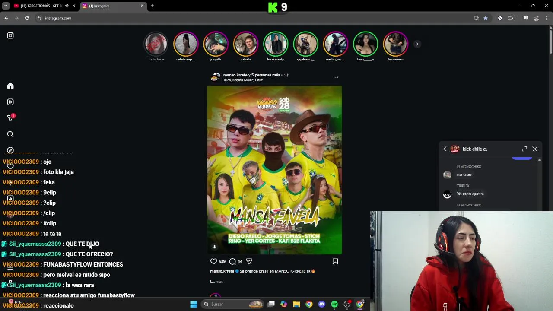Open the MANSA FAVELA post image

click(x=274, y=170)
